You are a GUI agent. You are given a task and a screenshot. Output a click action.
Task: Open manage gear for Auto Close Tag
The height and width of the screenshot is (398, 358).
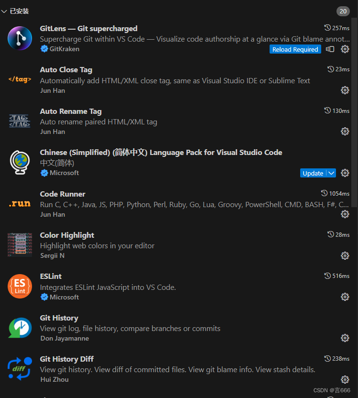coord(345,90)
